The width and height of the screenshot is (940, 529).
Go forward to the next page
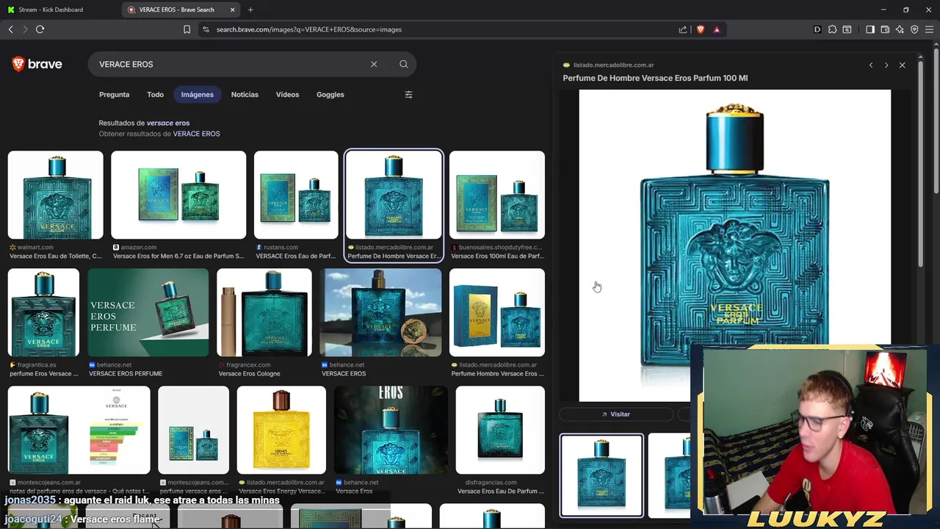25,29
